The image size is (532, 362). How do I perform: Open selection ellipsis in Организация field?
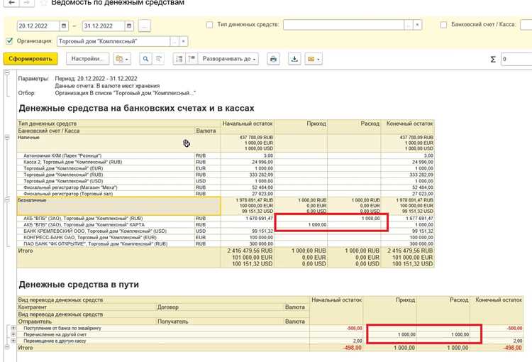point(174,41)
